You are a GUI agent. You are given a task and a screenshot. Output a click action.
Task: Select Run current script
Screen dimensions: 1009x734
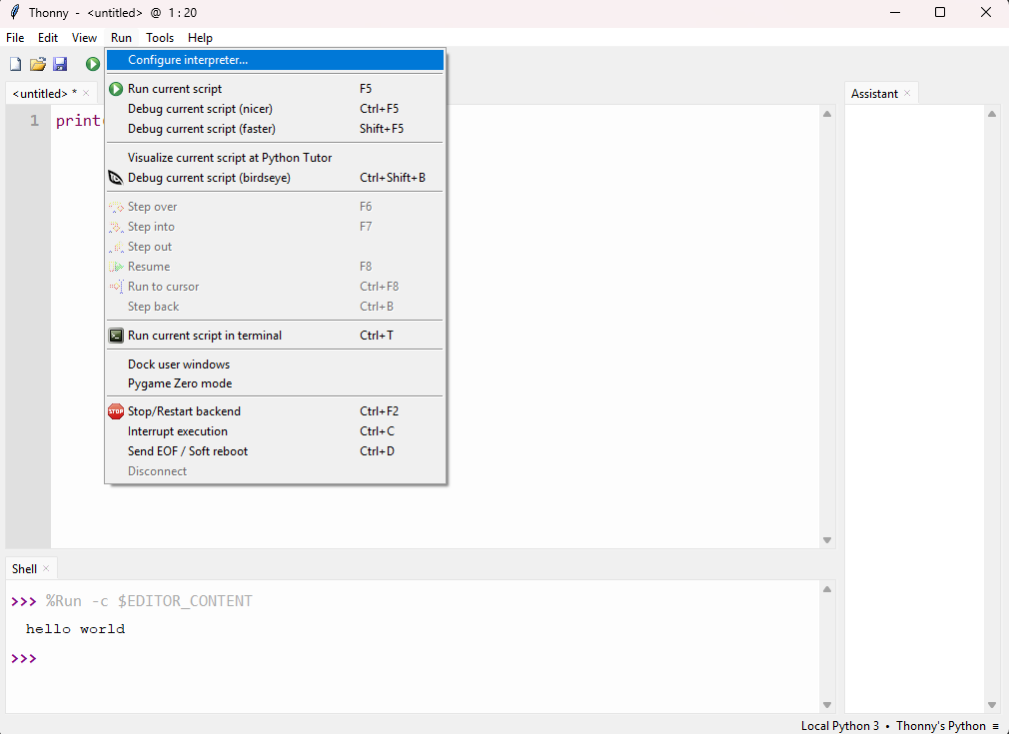click(x=276, y=89)
